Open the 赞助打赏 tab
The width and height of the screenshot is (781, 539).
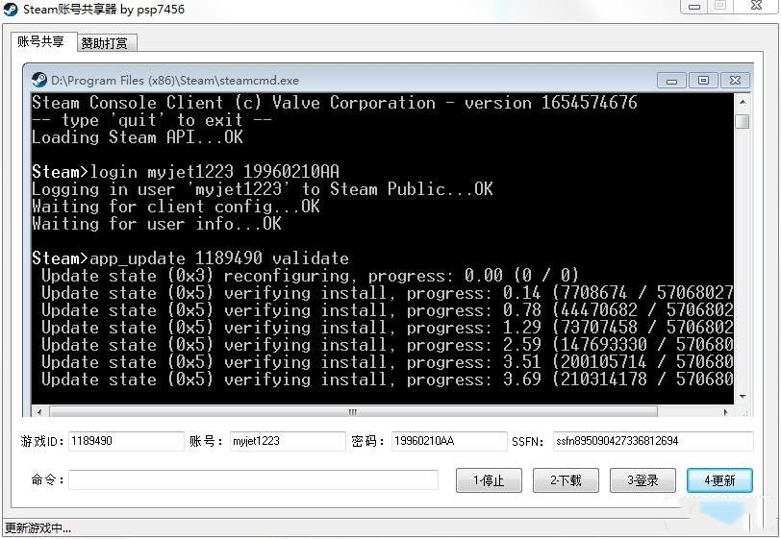tap(105, 43)
